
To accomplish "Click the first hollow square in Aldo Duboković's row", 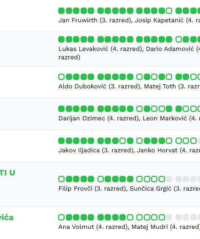I will click(62, 77).
